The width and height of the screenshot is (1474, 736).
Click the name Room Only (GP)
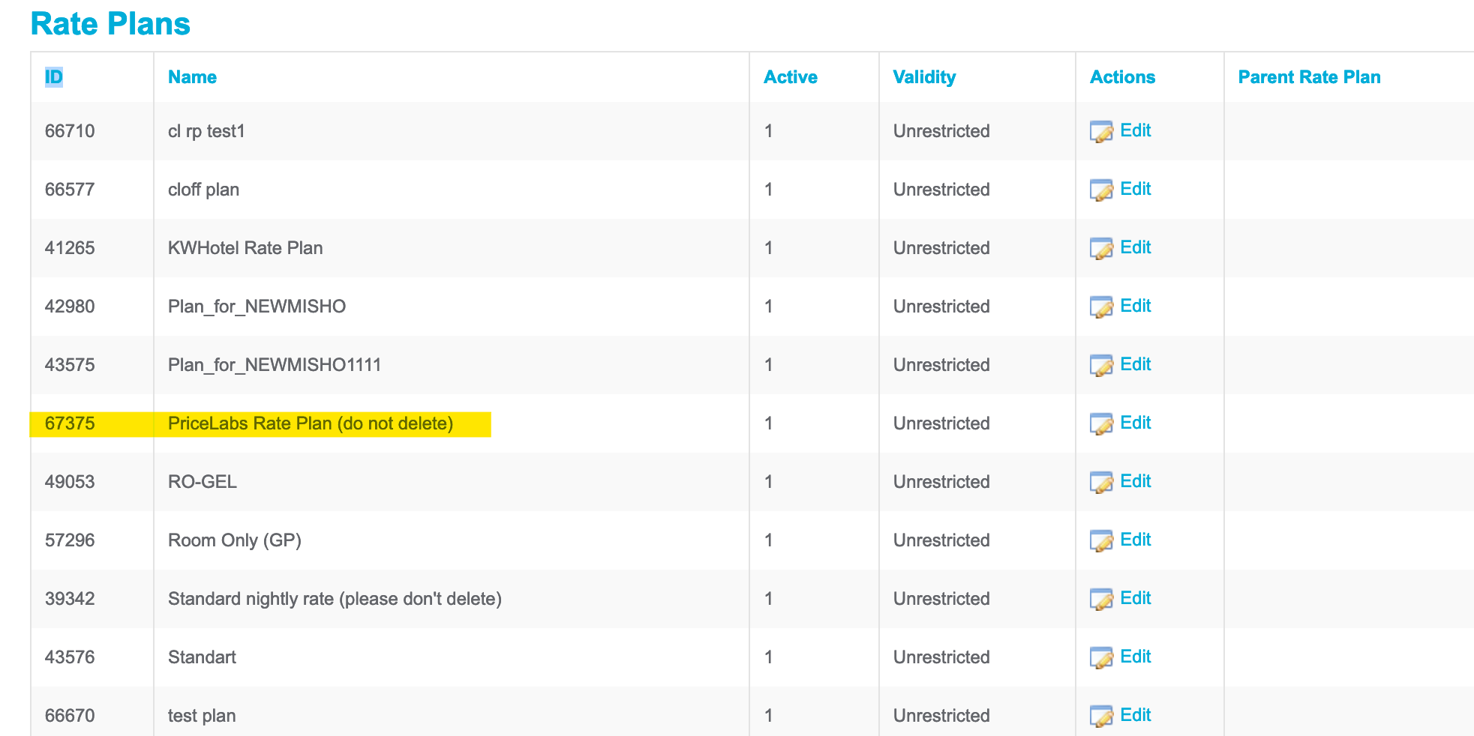235,540
